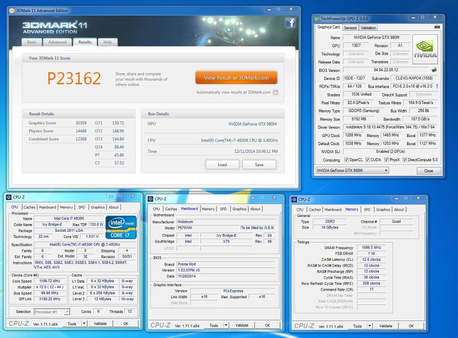Click the P23162 score text

click(74, 78)
